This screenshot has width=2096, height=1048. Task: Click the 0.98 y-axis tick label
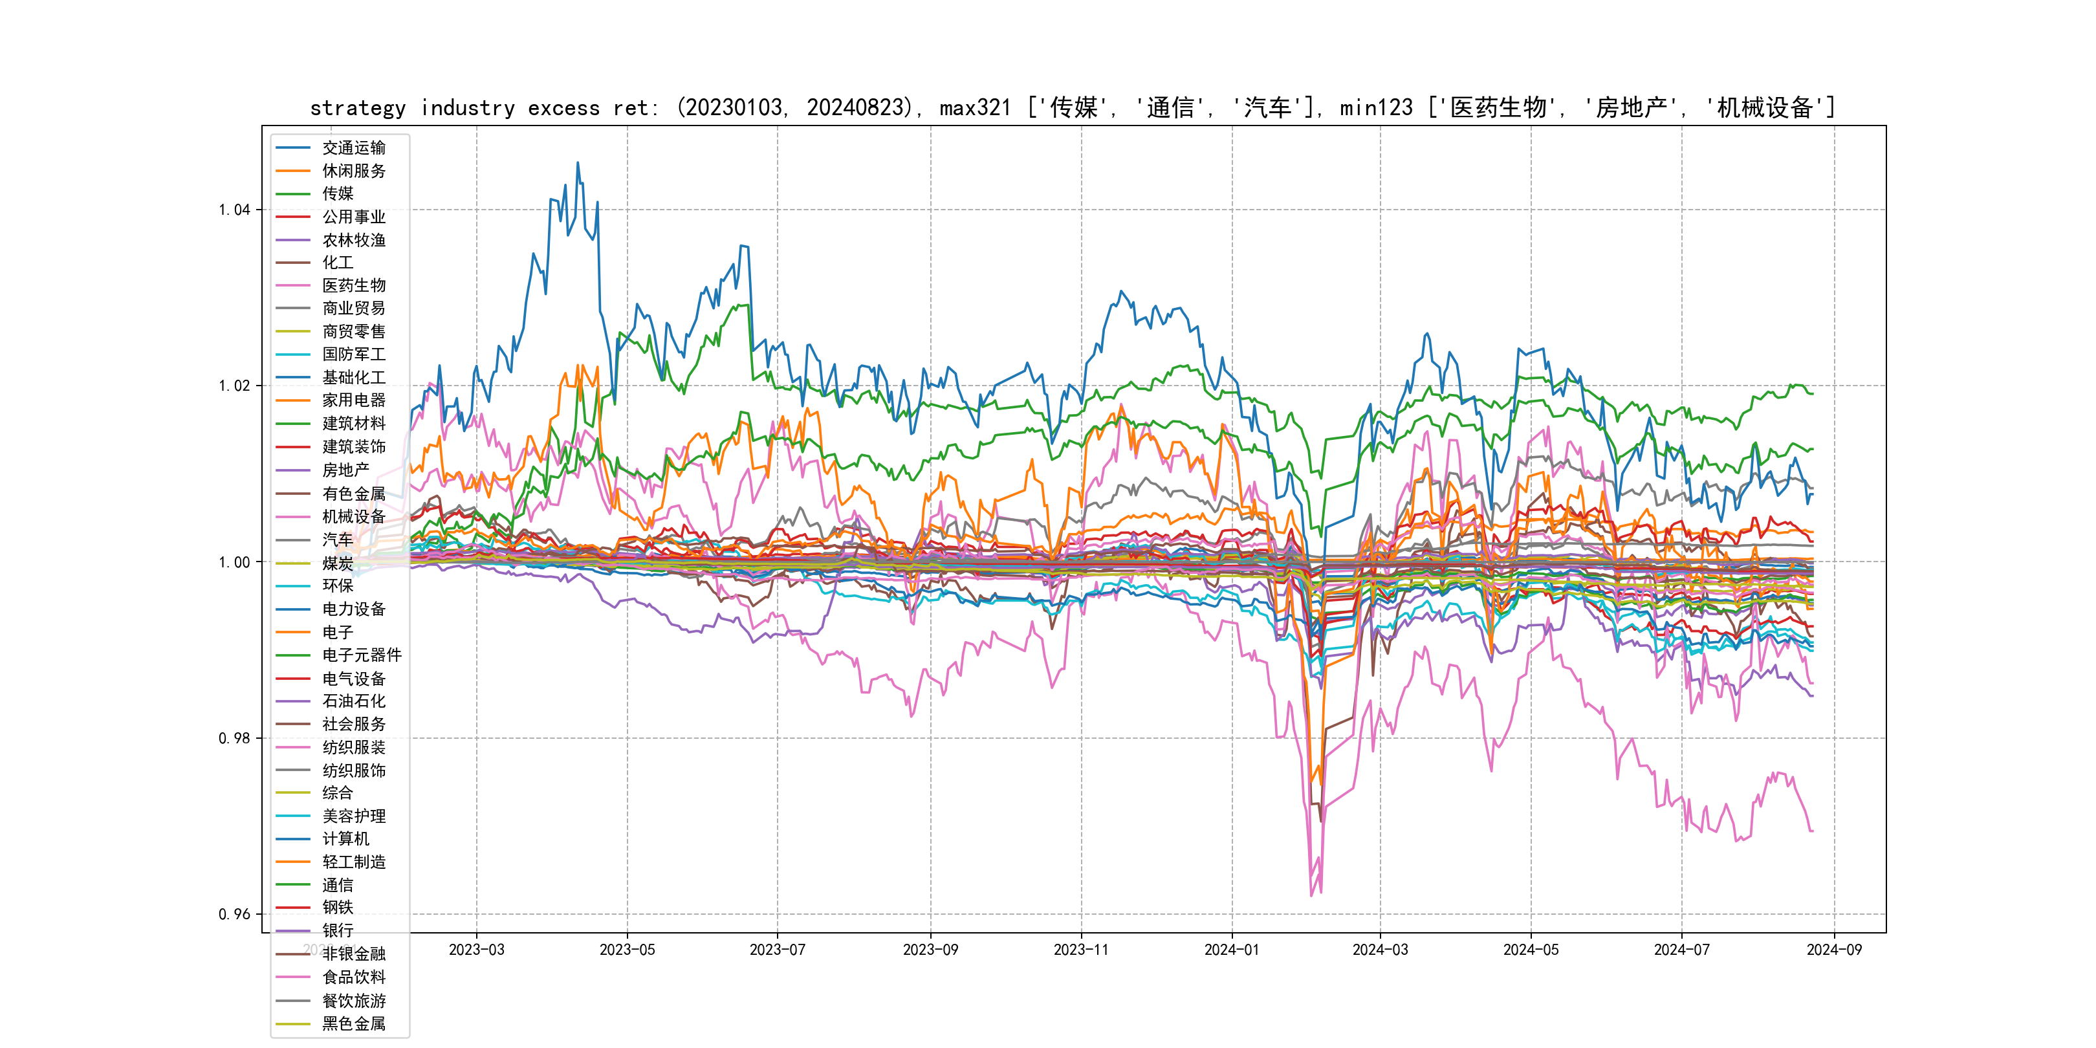234,738
